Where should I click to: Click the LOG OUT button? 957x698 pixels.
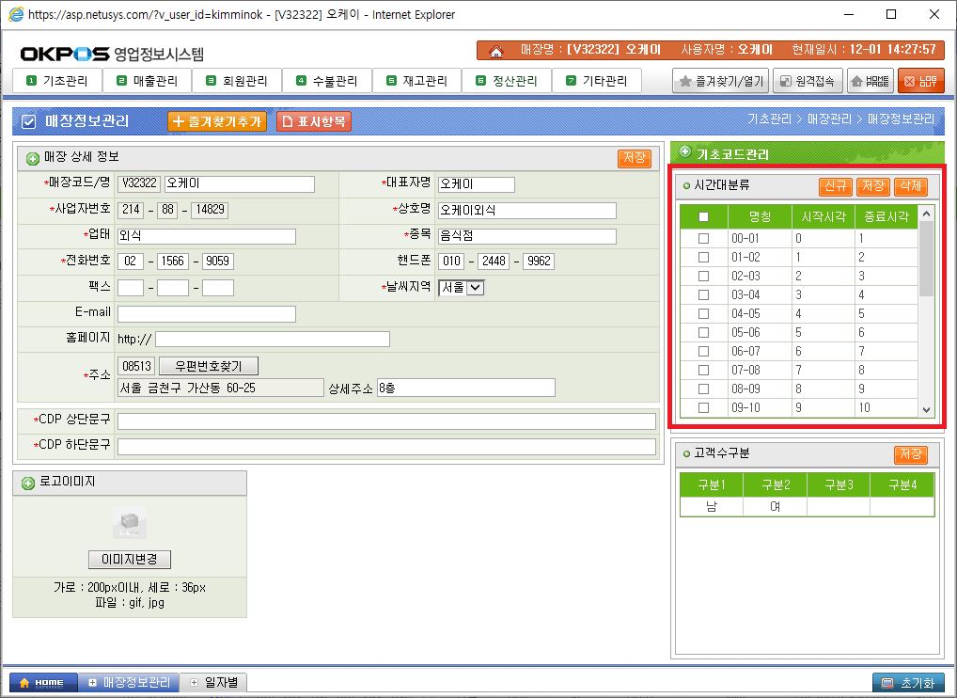tap(920, 82)
